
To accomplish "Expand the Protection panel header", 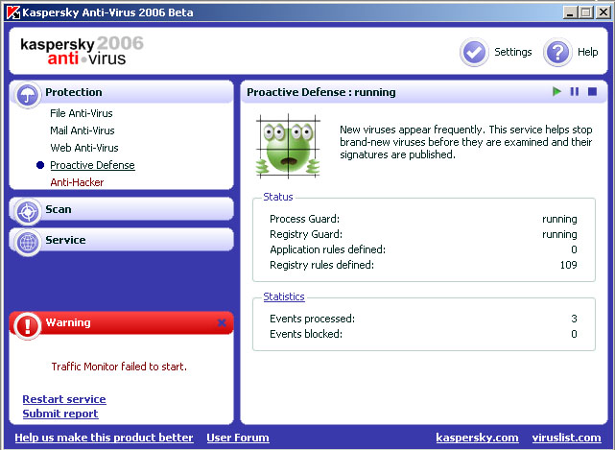I will pyautogui.click(x=122, y=92).
